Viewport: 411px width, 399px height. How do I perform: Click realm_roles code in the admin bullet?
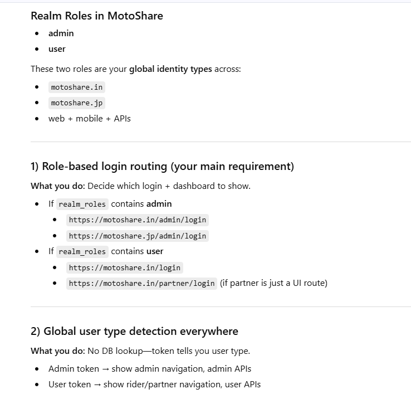(x=82, y=204)
